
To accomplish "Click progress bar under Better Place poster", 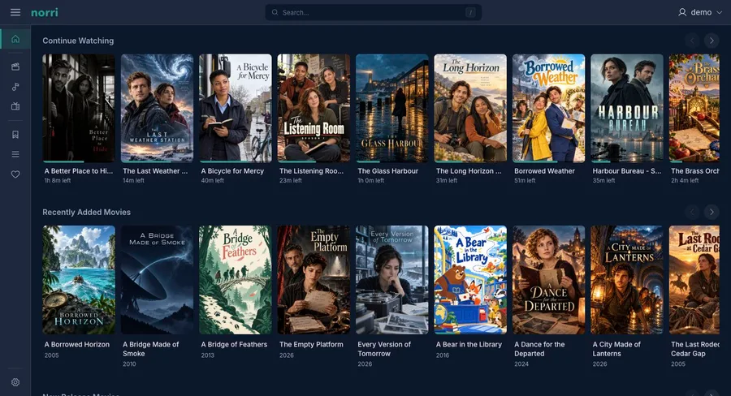I will (x=79, y=161).
